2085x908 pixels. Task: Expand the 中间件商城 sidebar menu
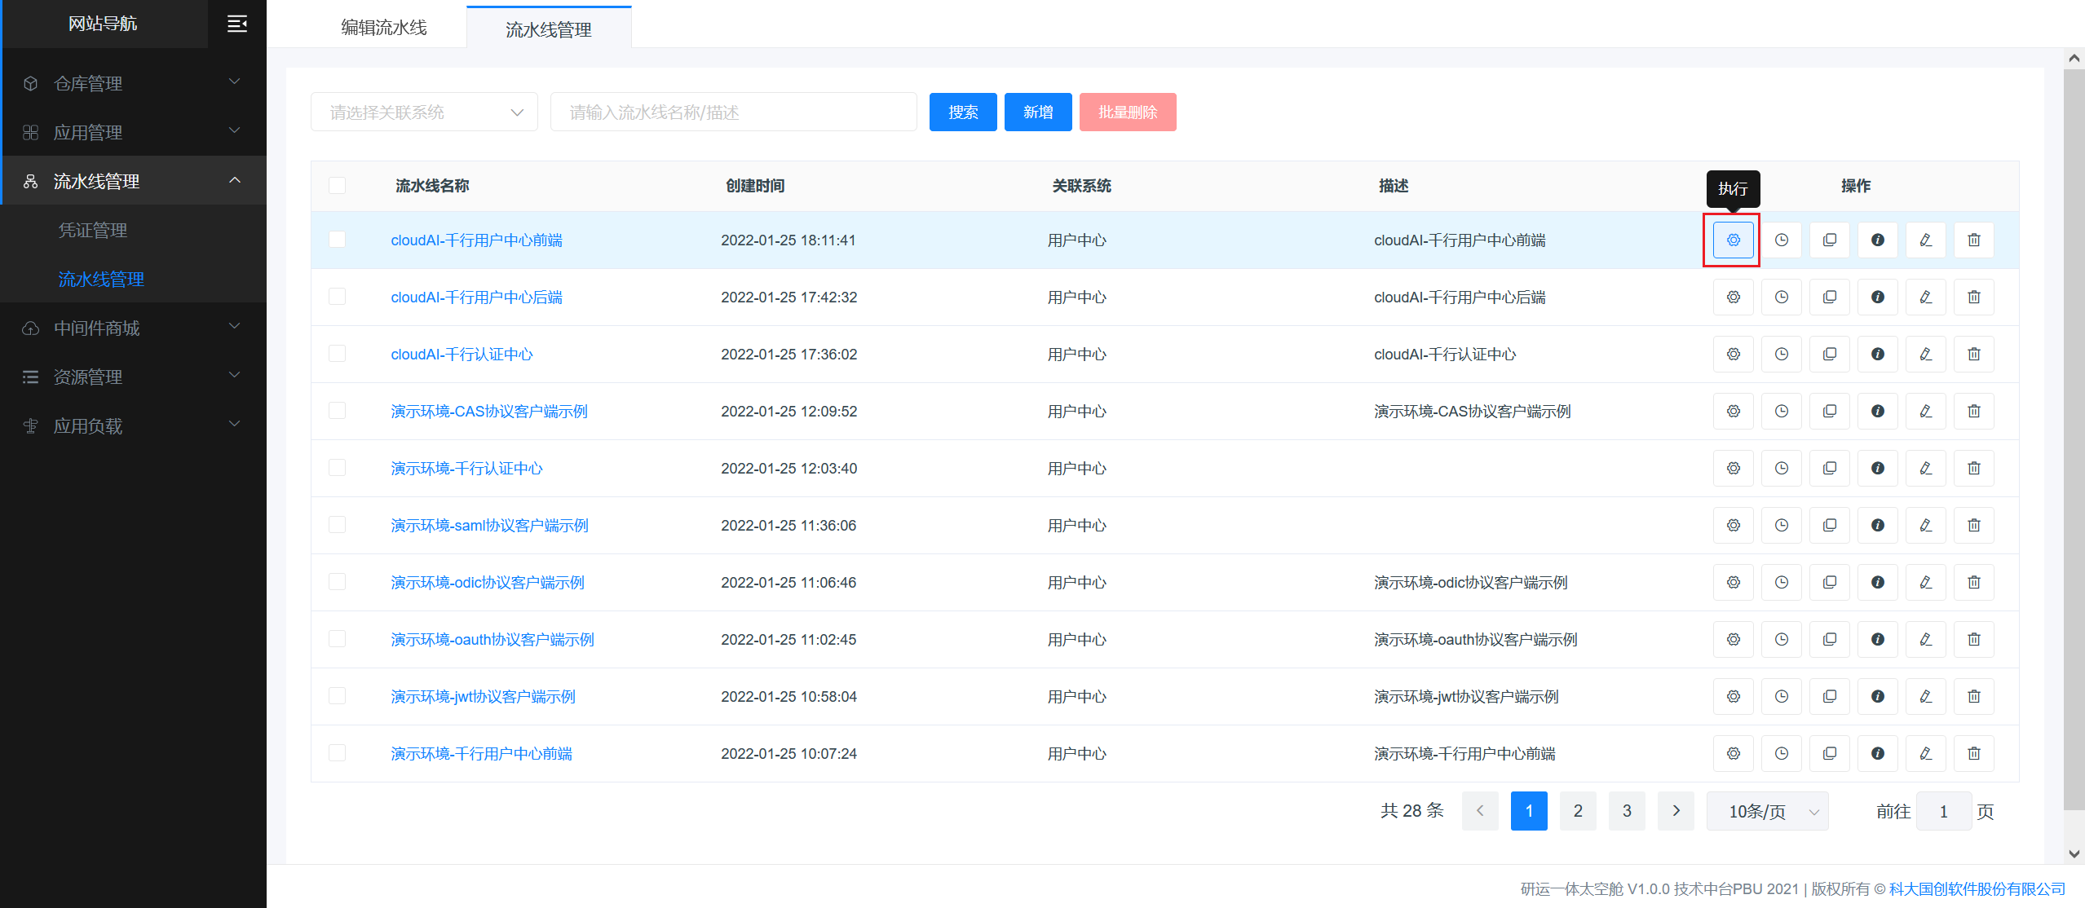pos(134,328)
